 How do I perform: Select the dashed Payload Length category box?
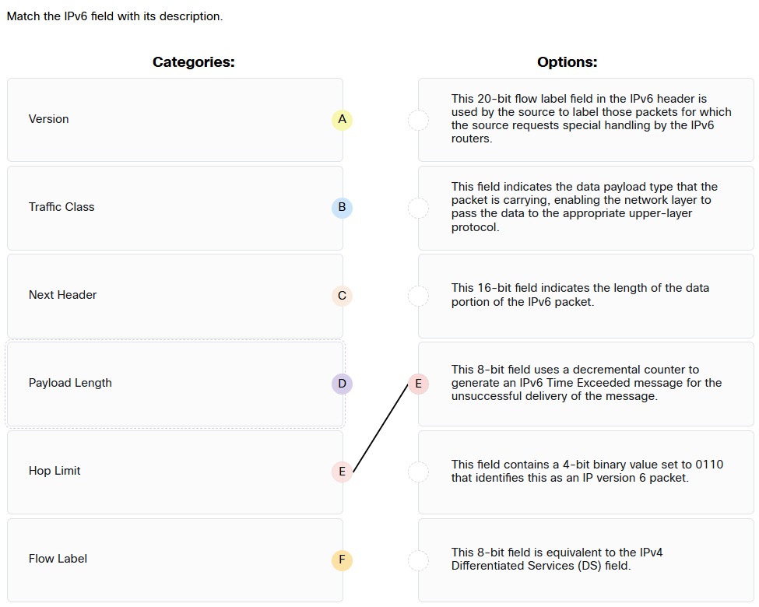pyautogui.click(x=175, y=383)
